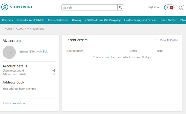186x114 pixels.
Task: Click 'Your address book is empty' text
Action: pos(19,89)
